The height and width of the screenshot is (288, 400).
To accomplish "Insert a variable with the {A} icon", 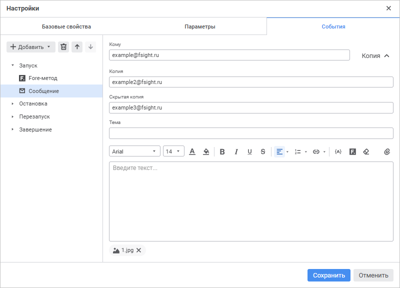I will [338, 151].
